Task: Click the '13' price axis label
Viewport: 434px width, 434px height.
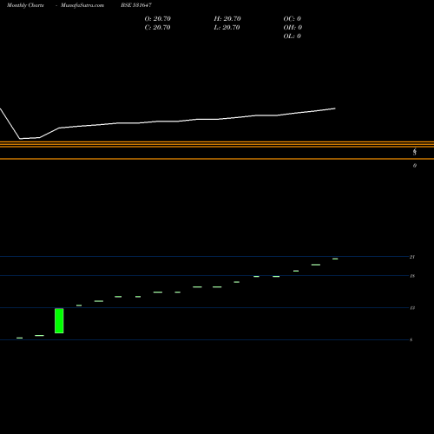Action: tap(412, 308)
